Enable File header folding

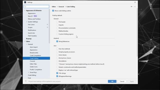[x=57, y=22]
